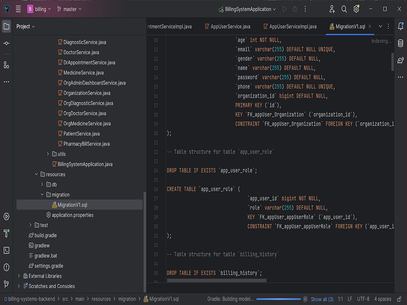Expand the External Libraries node
This screenshot has height=305, width=407.
(x=19, y=276)
